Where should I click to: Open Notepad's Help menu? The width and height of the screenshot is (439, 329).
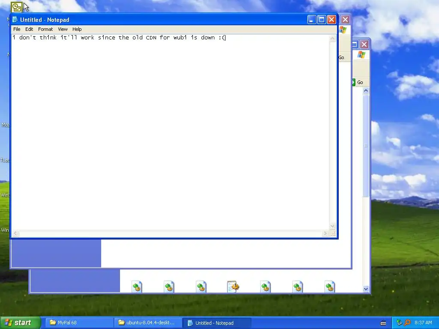click(77, 29)
